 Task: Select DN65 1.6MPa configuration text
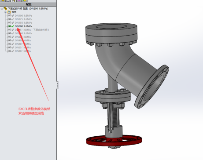coord(23,47)
